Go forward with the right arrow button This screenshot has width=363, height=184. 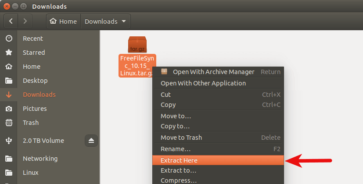click(25, 21)
